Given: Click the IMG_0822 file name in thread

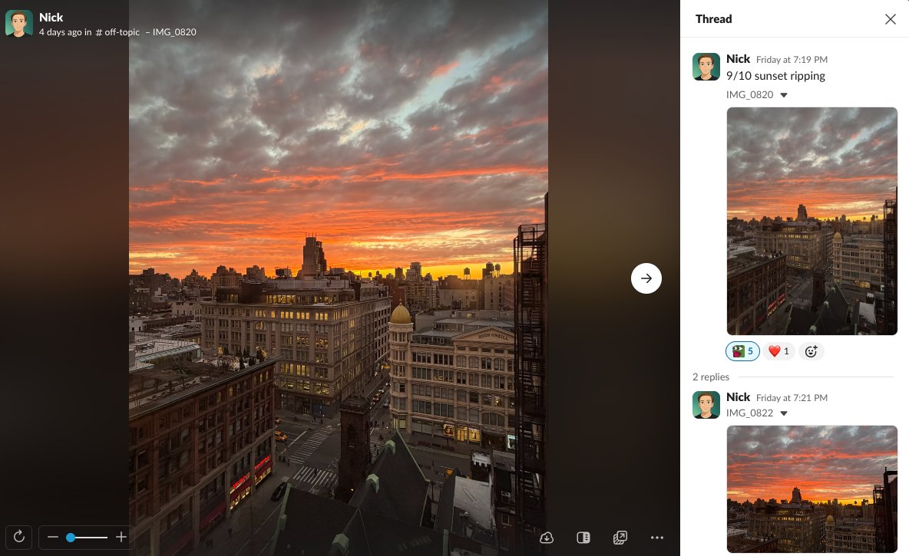Looking at the screenshot, I should tap(749, 413).
